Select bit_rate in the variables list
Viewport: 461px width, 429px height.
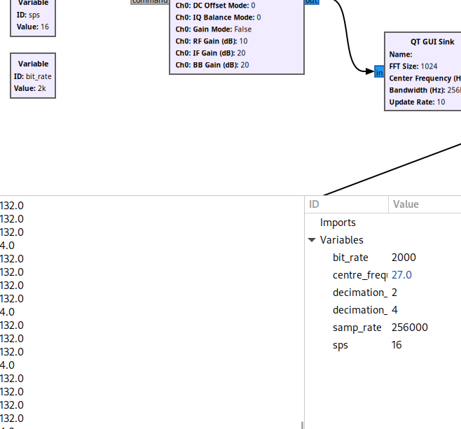point(350,258)
